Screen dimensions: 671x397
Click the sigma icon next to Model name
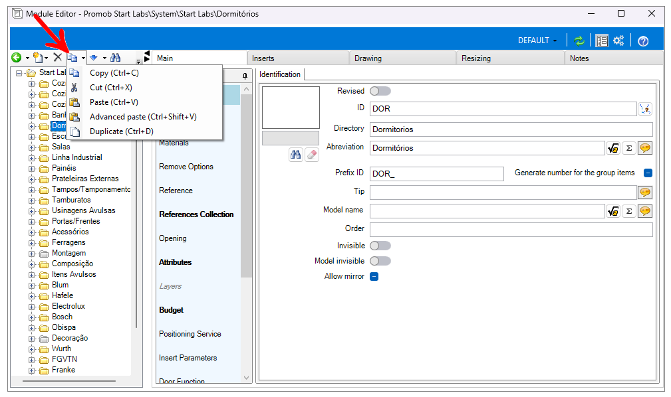[629, 211]
